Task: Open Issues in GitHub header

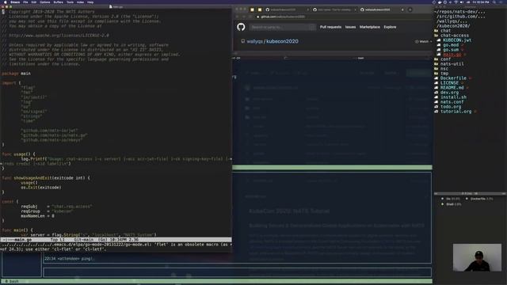Action: point(350,27)
